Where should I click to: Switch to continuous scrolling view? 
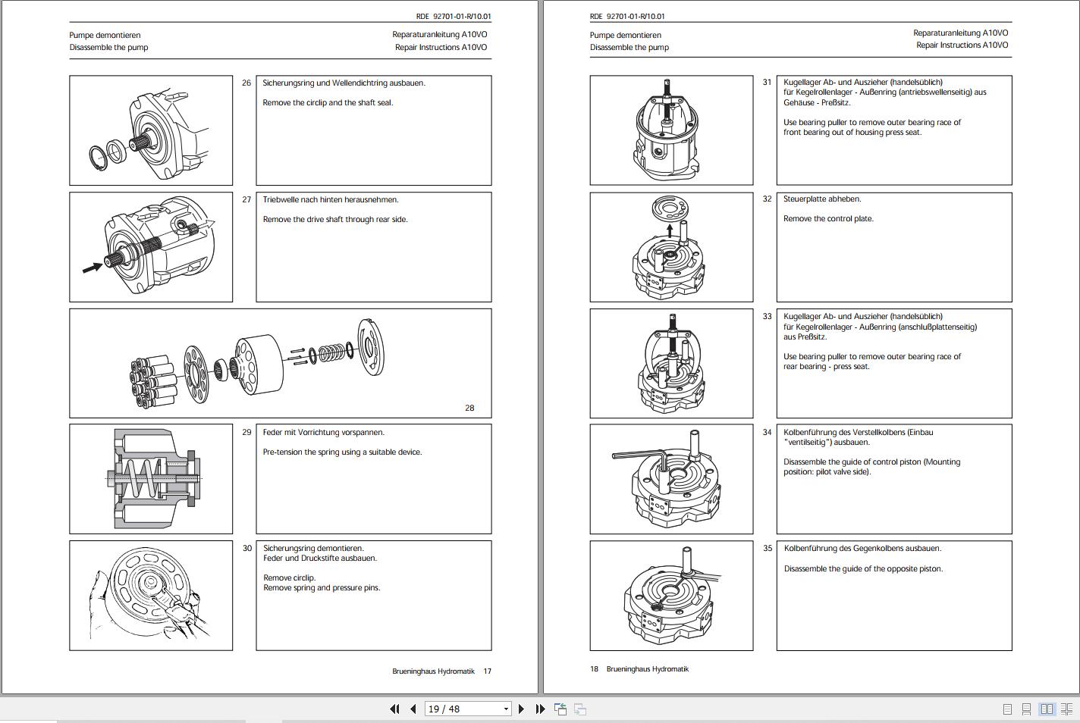click(1026, 709)
